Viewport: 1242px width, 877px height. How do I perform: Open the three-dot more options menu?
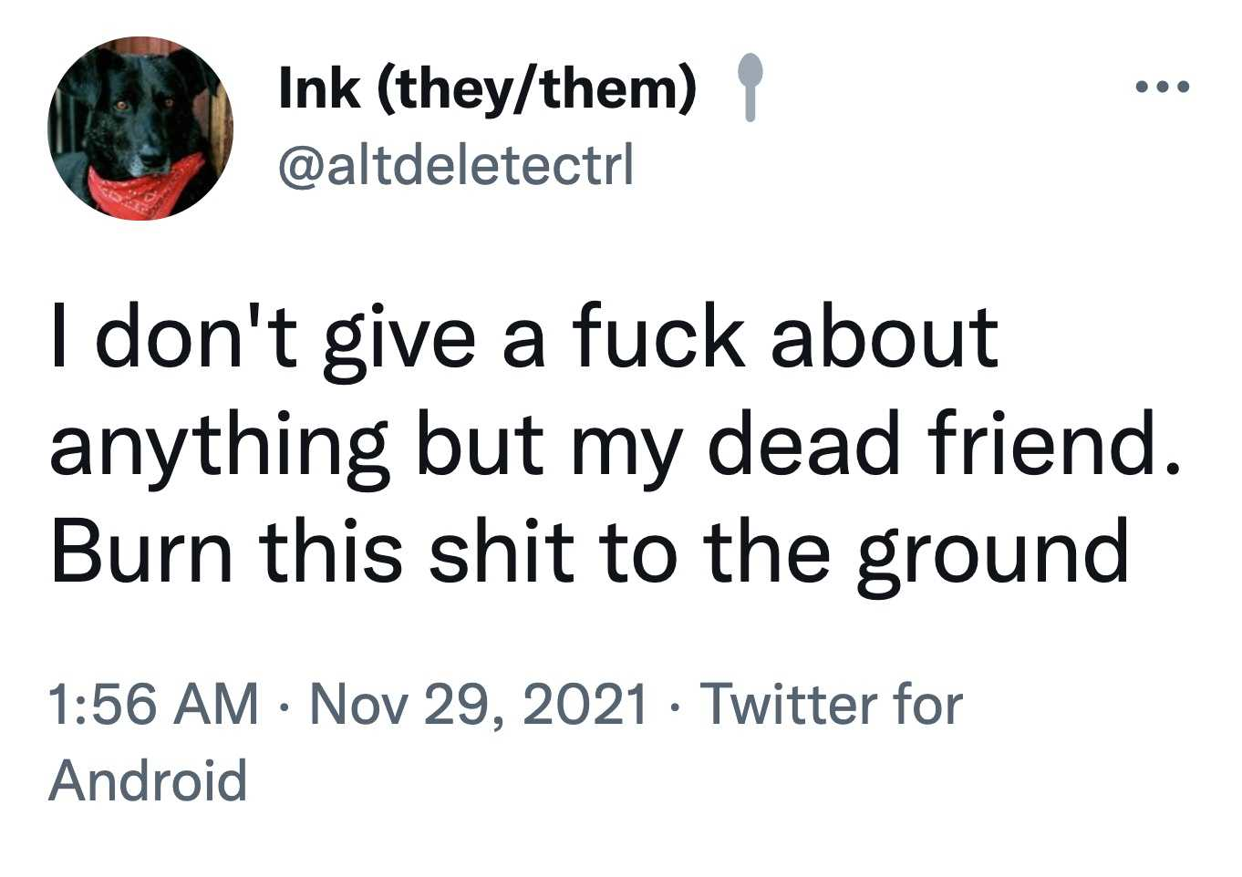click(x=1162, y=88)
